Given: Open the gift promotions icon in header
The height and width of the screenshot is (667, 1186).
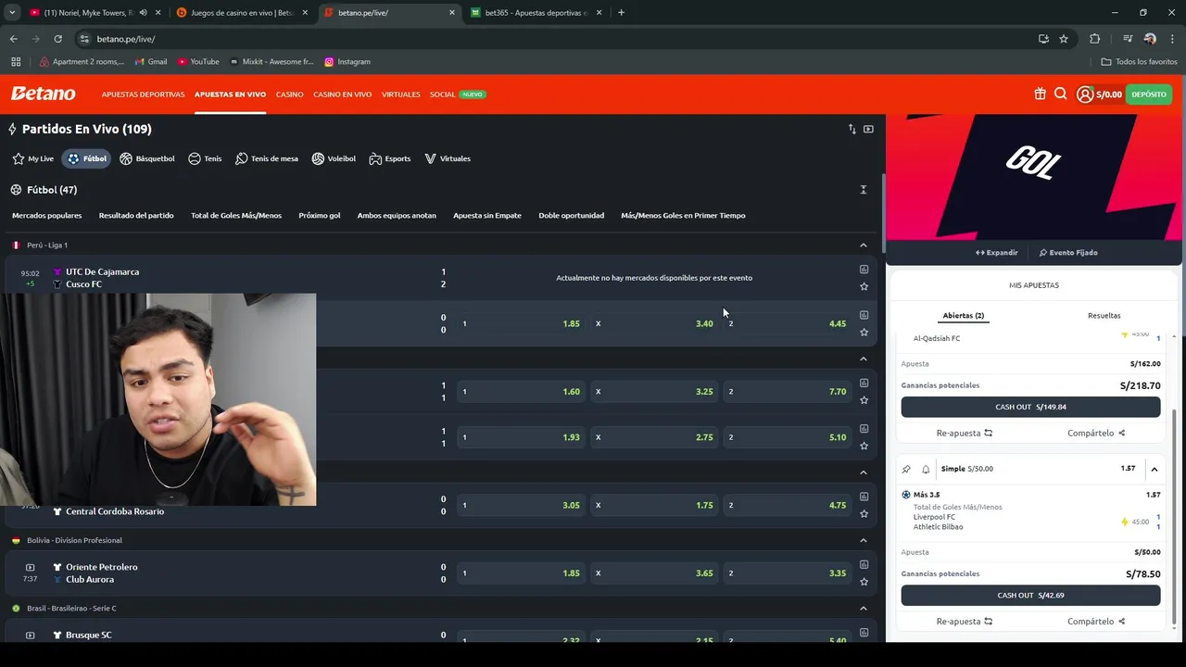Looking at the screenshot, I should [x=1040, y=94].
